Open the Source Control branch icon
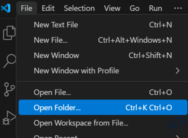 tap(9, 90)
